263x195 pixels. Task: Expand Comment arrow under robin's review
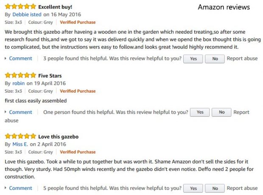(x=6, y=112)
